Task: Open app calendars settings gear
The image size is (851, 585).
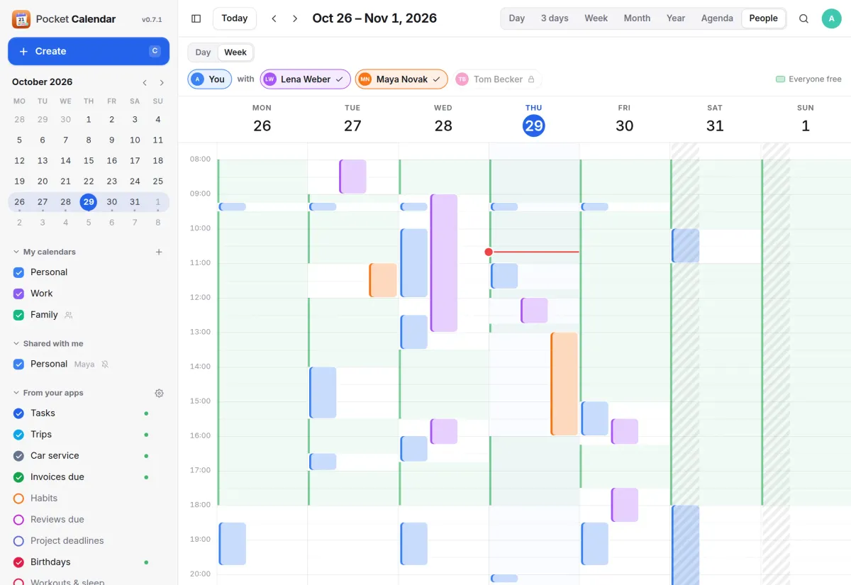Action: click(x=159, y=393)
